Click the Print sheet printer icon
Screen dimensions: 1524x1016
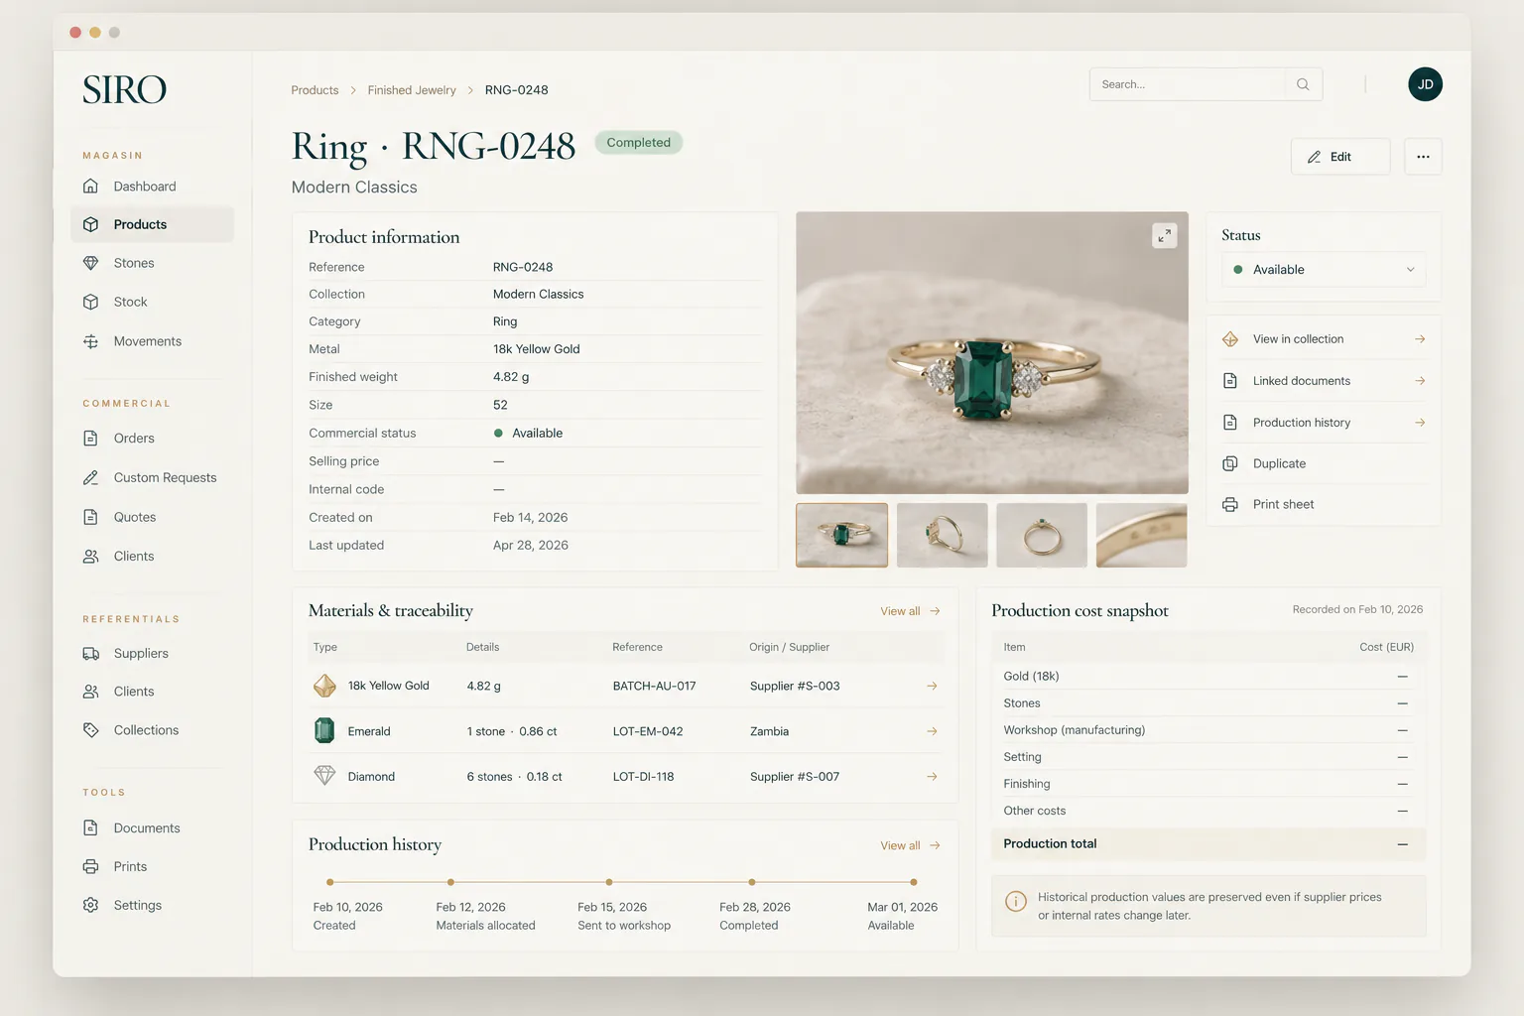click(1230, 504)
